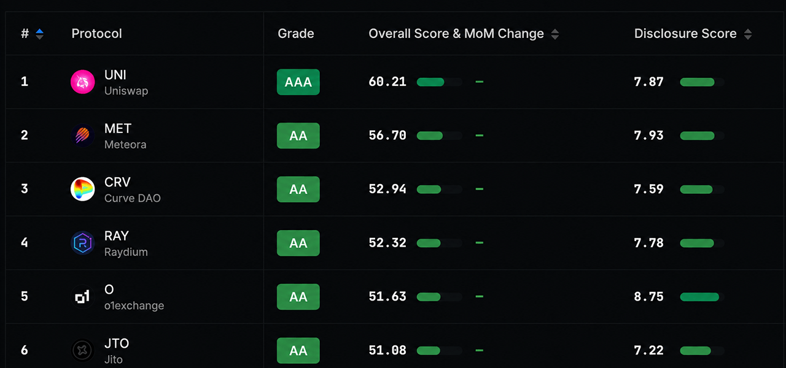Sort by rank number arrows
Viewport: 786px width, 368px height.
(39, 34)
